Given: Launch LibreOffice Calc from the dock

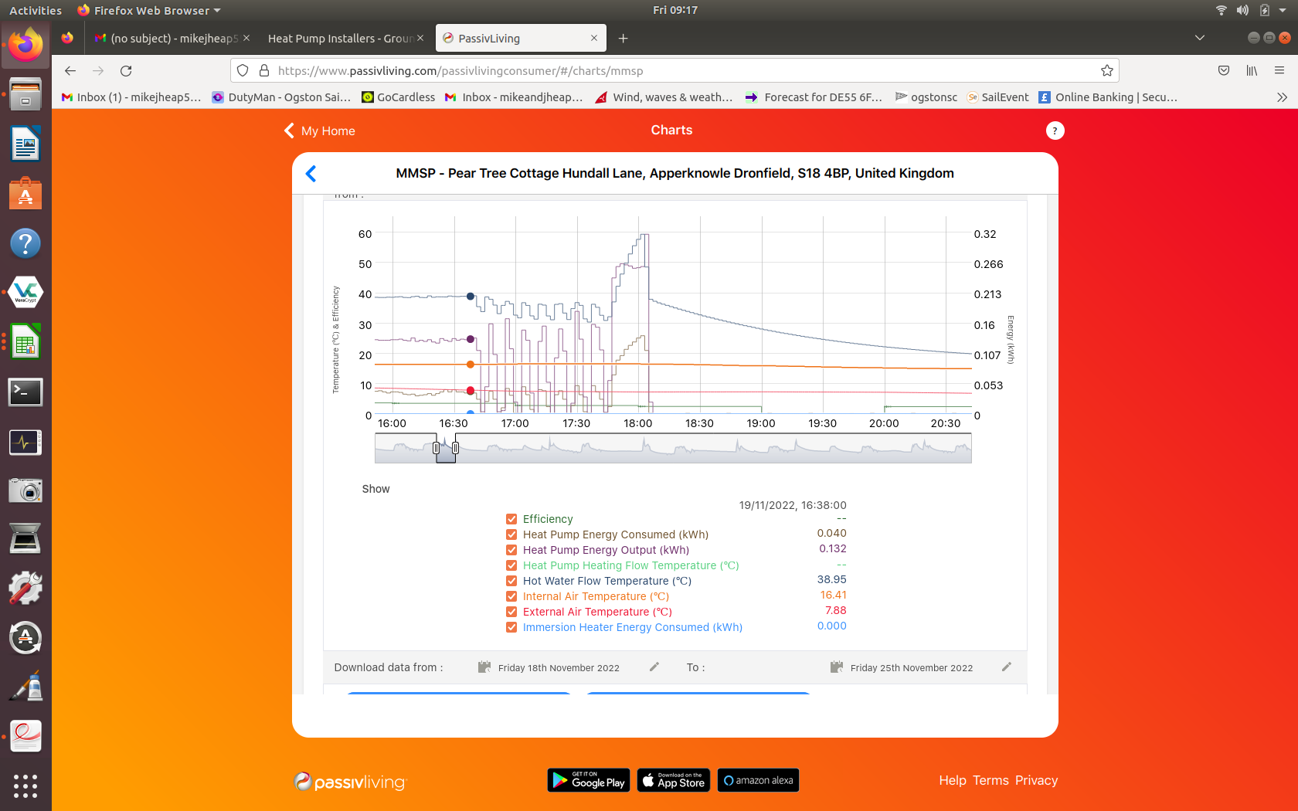Looking at the screenshot, I should [x=25, y=342].
